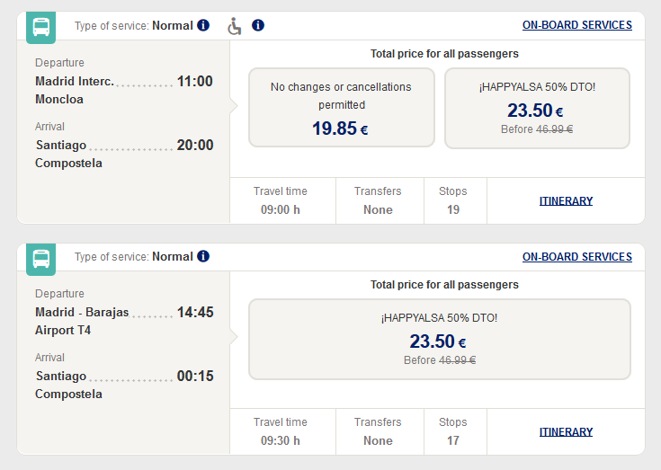Click the bus icon on the 11:00 trip
661x470 pixels.
40,27
